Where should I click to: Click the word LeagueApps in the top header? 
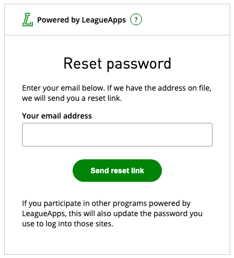click(x=104, y=20)
